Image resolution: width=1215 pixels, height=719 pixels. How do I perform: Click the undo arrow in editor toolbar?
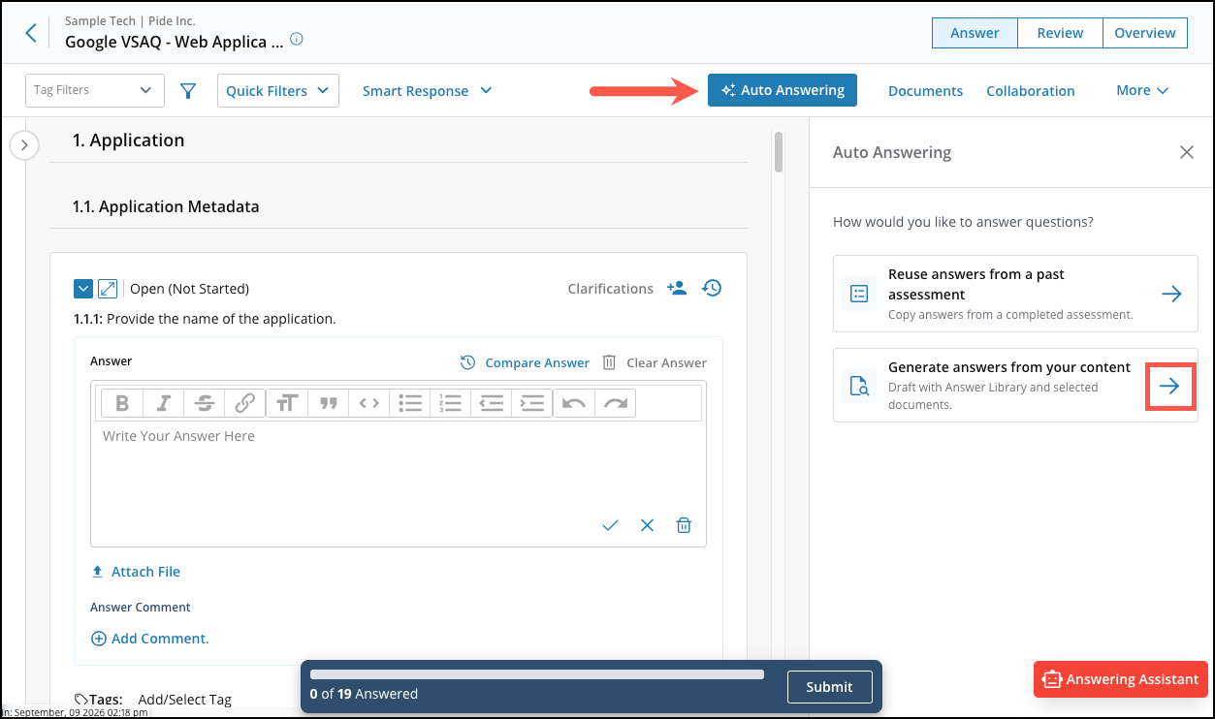click(574, 403)
